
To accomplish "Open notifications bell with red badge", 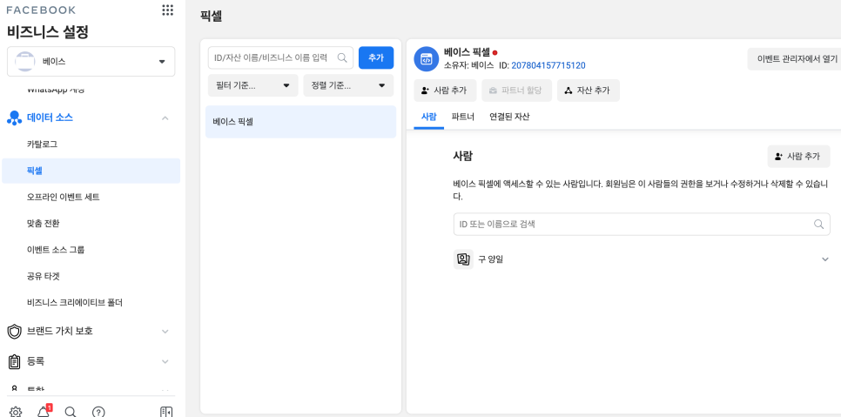I will click(x=44, y=411).
